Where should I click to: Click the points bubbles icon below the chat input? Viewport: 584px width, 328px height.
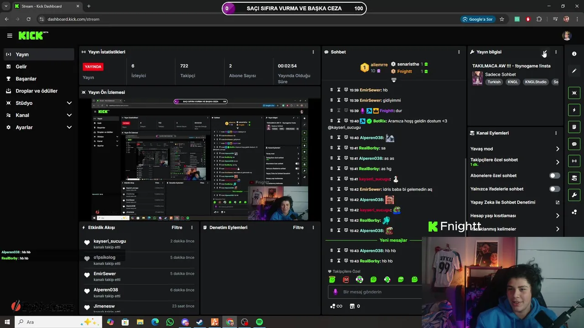[333, 306]
